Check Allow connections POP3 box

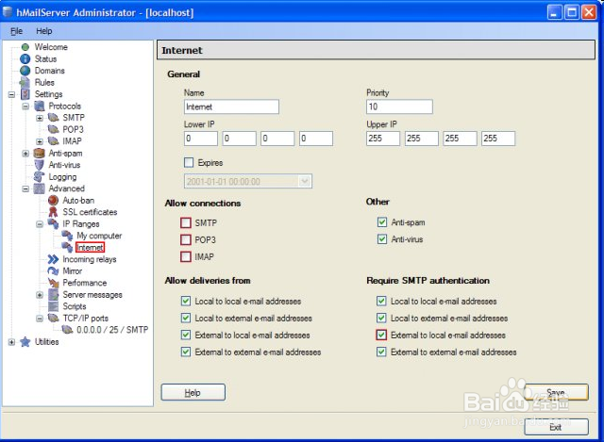tap(186, 239)
